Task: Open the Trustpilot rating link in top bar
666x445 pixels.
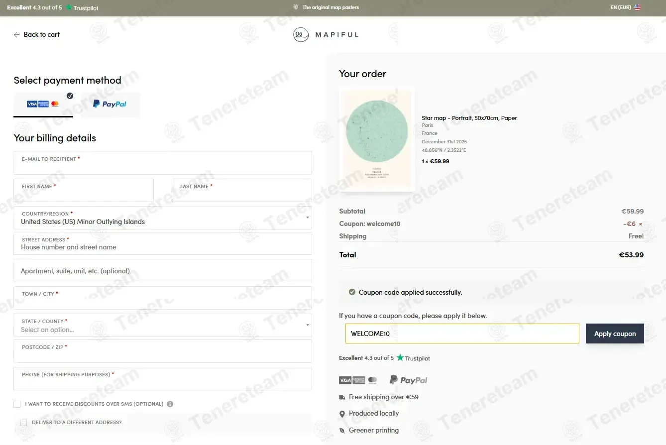Action: [53, 7]
